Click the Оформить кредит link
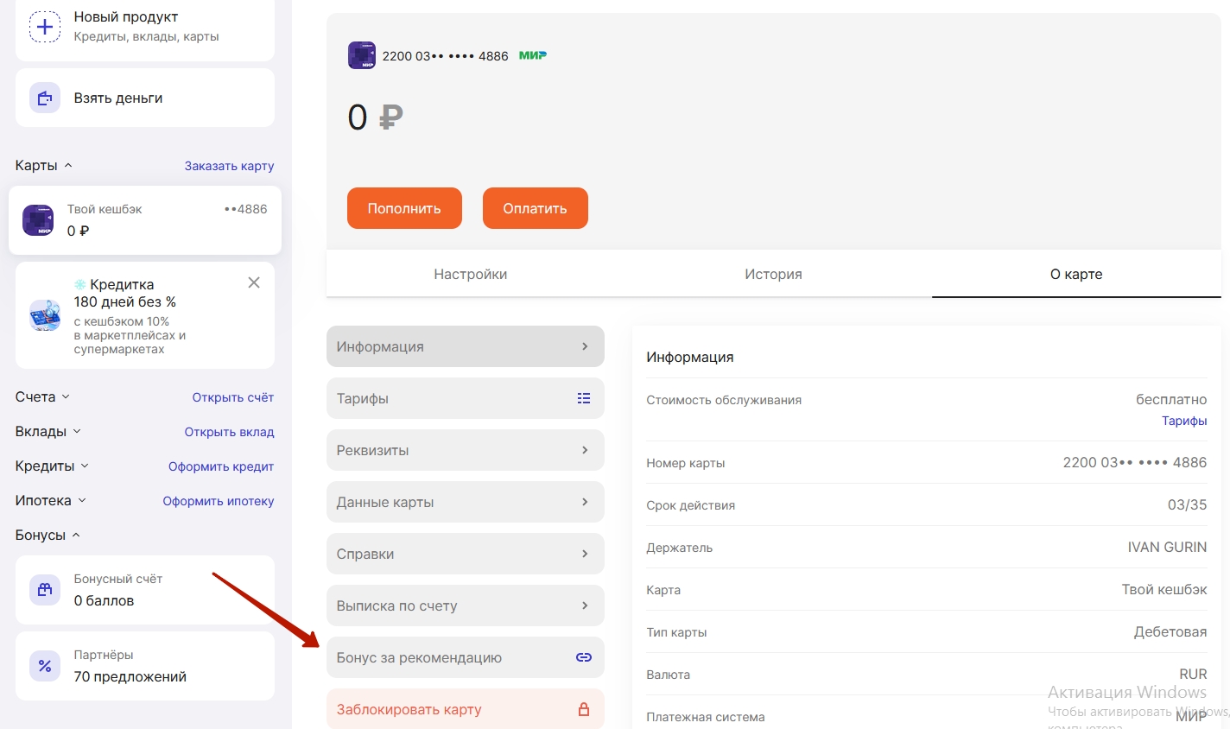The height and width of the screenshot is (729, 1230). [221, 466]
